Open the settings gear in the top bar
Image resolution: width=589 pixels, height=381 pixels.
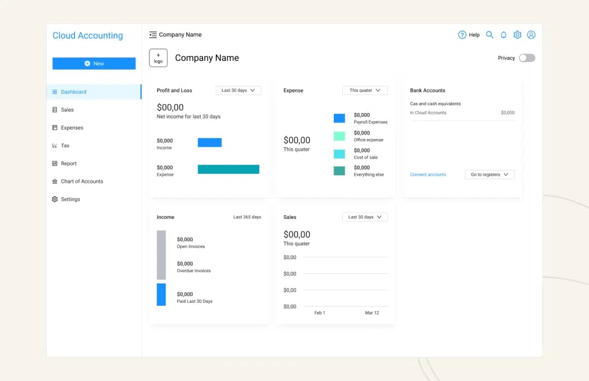(517, 35)
